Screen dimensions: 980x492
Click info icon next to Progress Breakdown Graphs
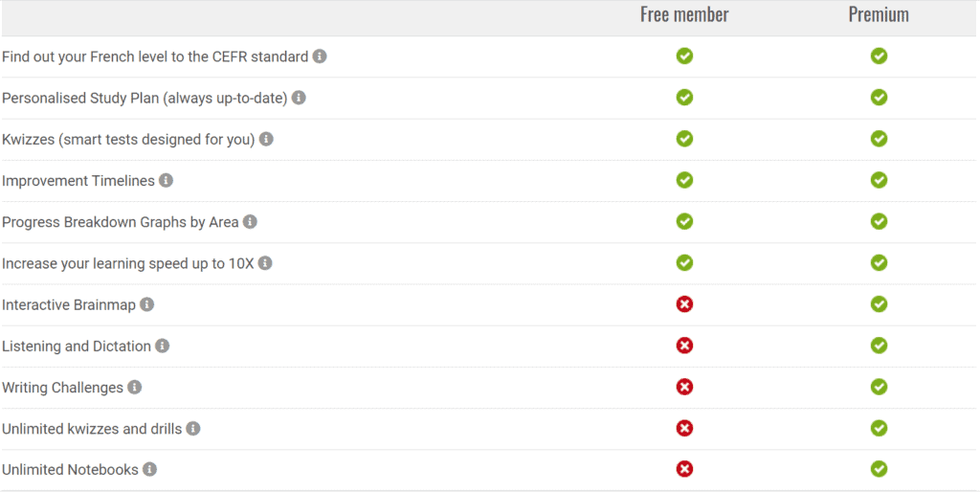(250, 221)
